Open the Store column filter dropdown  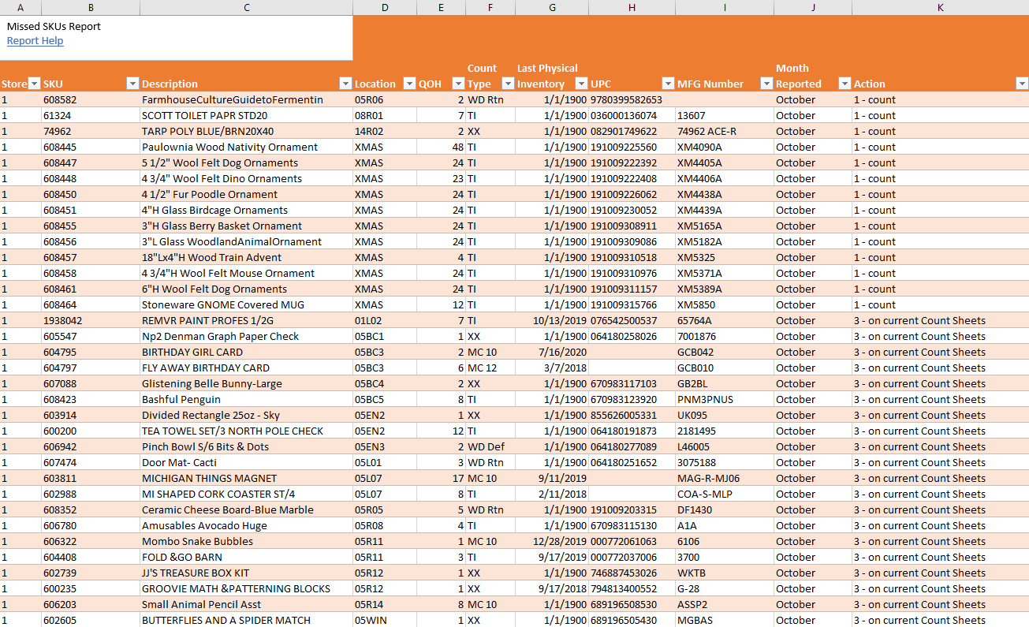(x=34, y=84)
